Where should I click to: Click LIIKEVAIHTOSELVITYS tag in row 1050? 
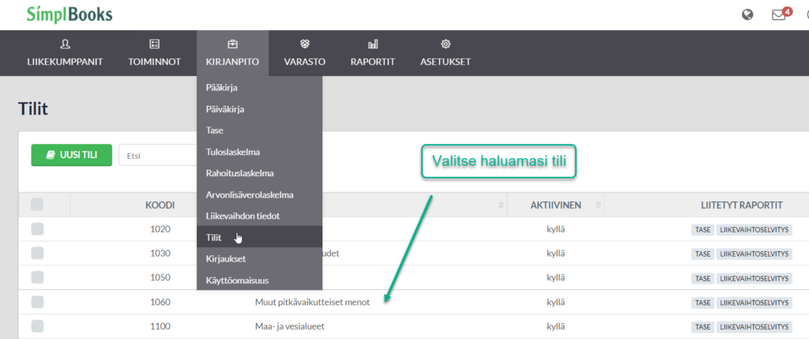pyautogui.click(x=754, y=278)
